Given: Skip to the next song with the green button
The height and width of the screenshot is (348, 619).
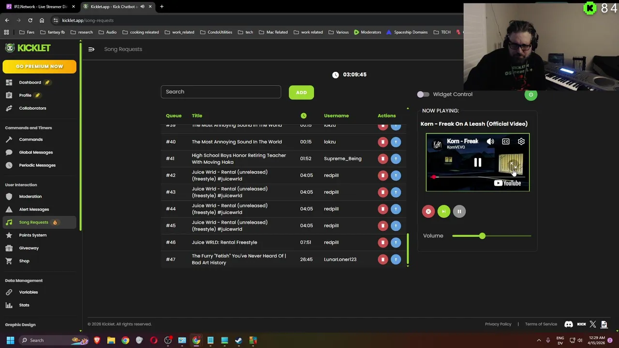Looking at the screenshot, I should click(x=443, y=211).
